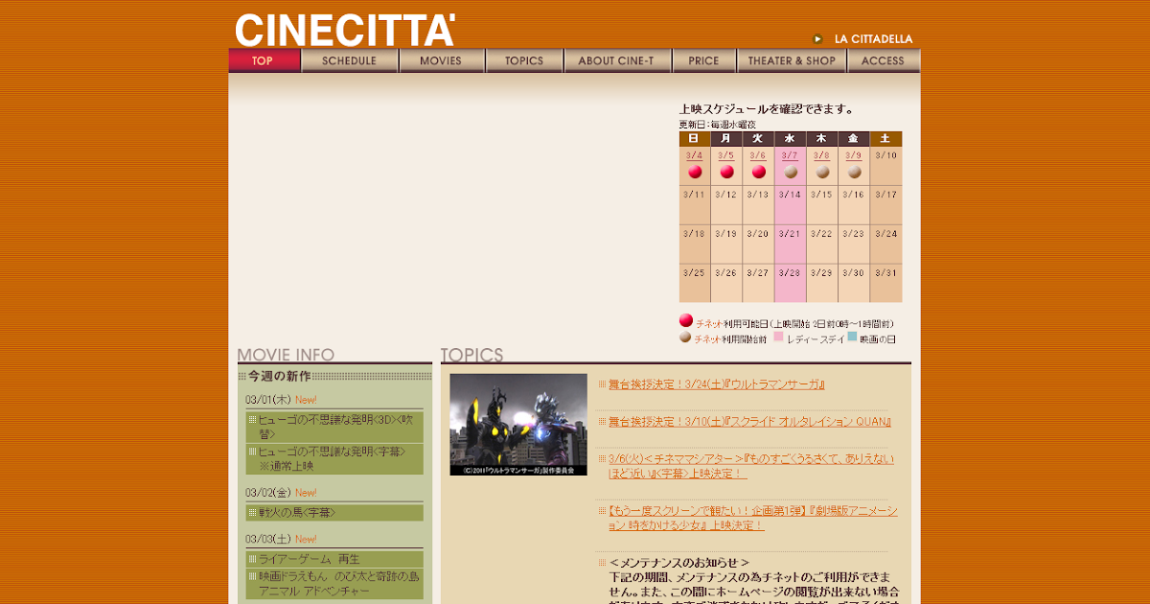Open the LA CITTADELLA link
1150x604 pixels.
tap(874, 39)
